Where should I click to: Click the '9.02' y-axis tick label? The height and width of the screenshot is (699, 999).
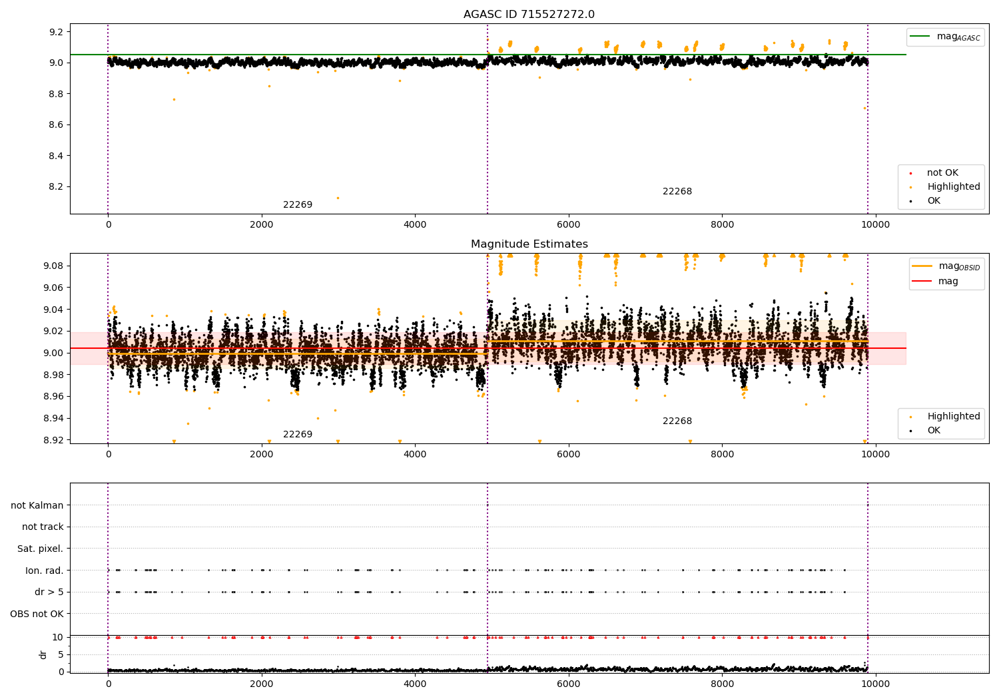pos(53,332)
